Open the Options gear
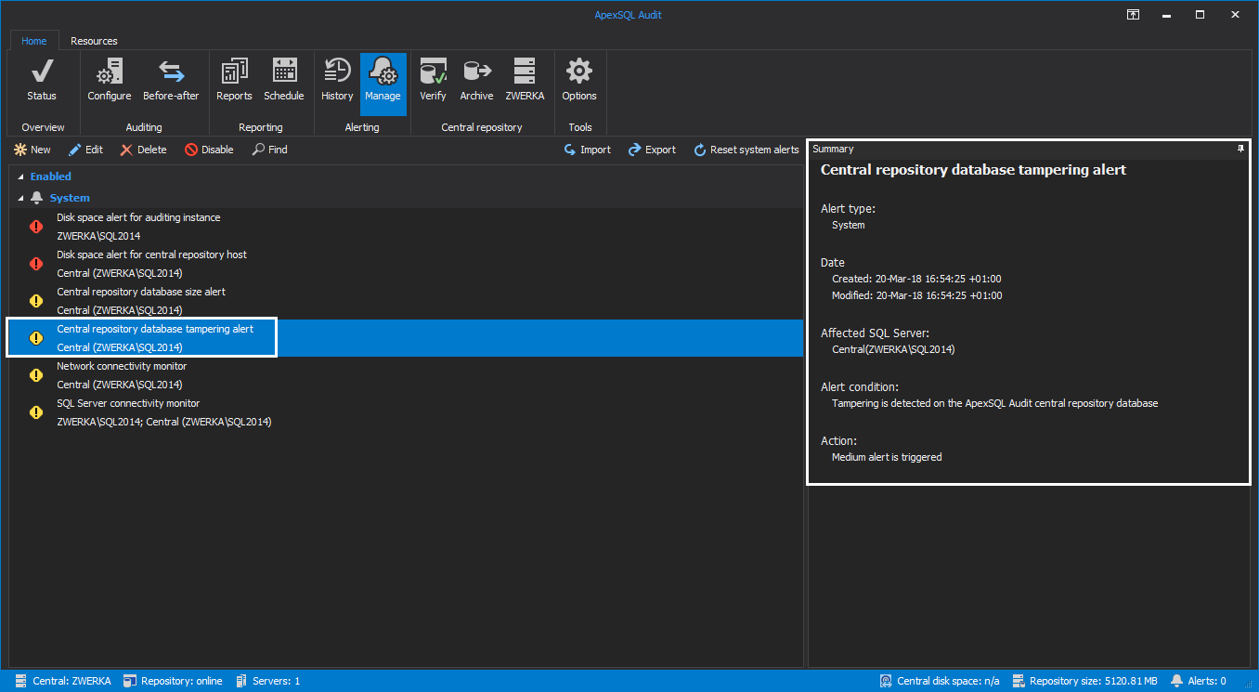1259x692 pixels. [579, 81]
